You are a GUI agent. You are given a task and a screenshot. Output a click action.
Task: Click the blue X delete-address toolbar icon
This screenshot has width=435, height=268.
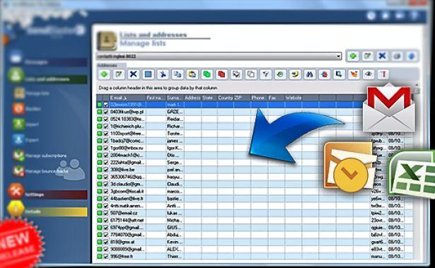[134, 74]
